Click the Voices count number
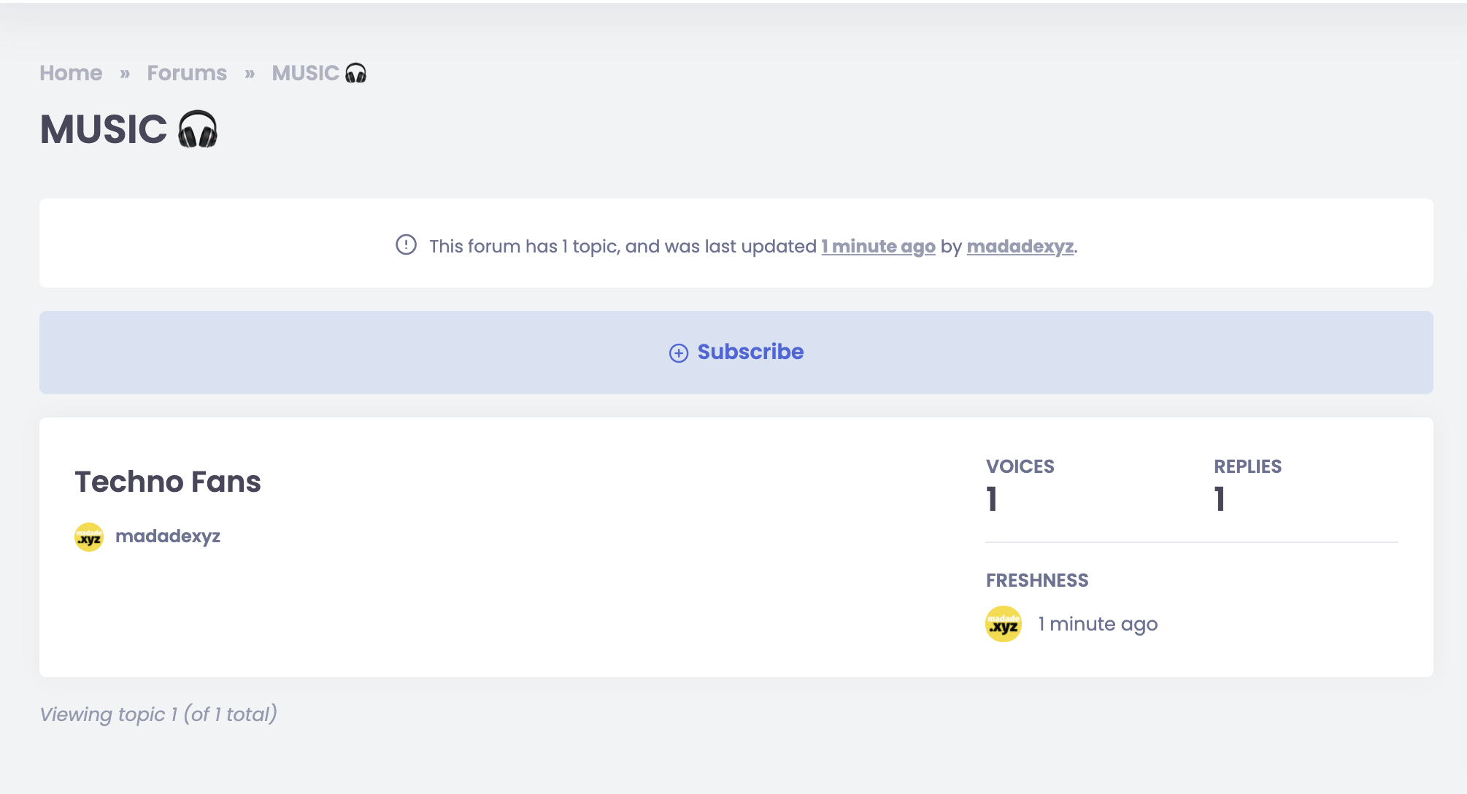This screenshot has width=1467, height=794. 991,500
